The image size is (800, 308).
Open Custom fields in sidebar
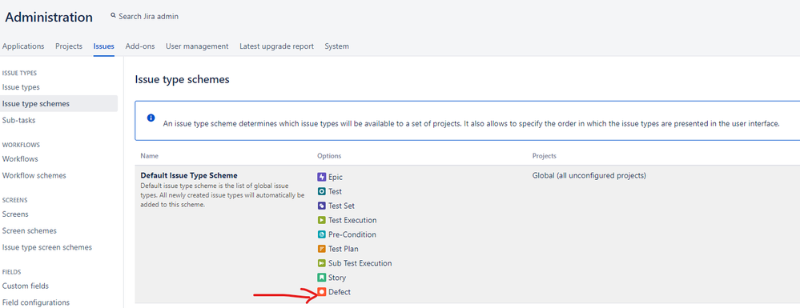click(x=26, y=286)
